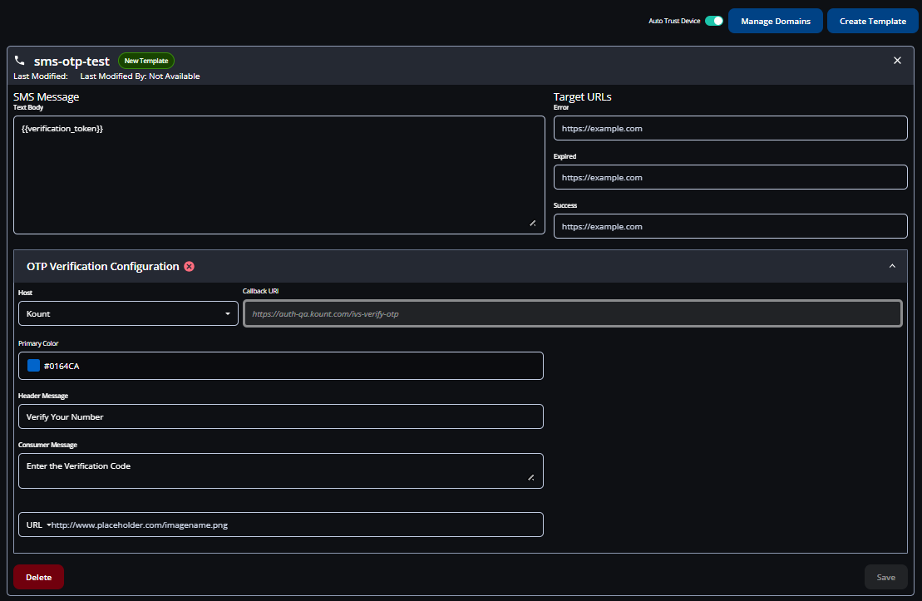
Task: Click the Create Template button
Action: (x=873, y=21)
